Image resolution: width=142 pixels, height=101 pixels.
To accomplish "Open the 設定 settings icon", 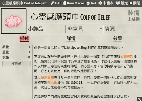I will [x=118, y=3].
